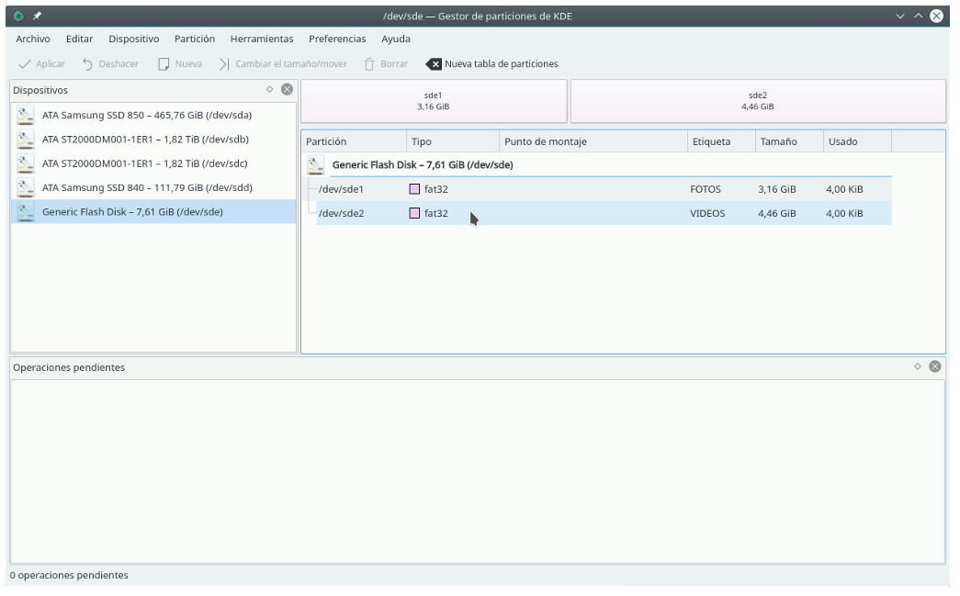Screen dimensions: 960x596
Task: Open the Dispositivo menu
Action: coord(133,39)
